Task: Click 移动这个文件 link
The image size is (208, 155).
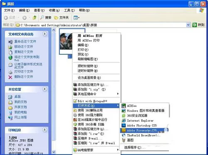Action: [24, 46]
